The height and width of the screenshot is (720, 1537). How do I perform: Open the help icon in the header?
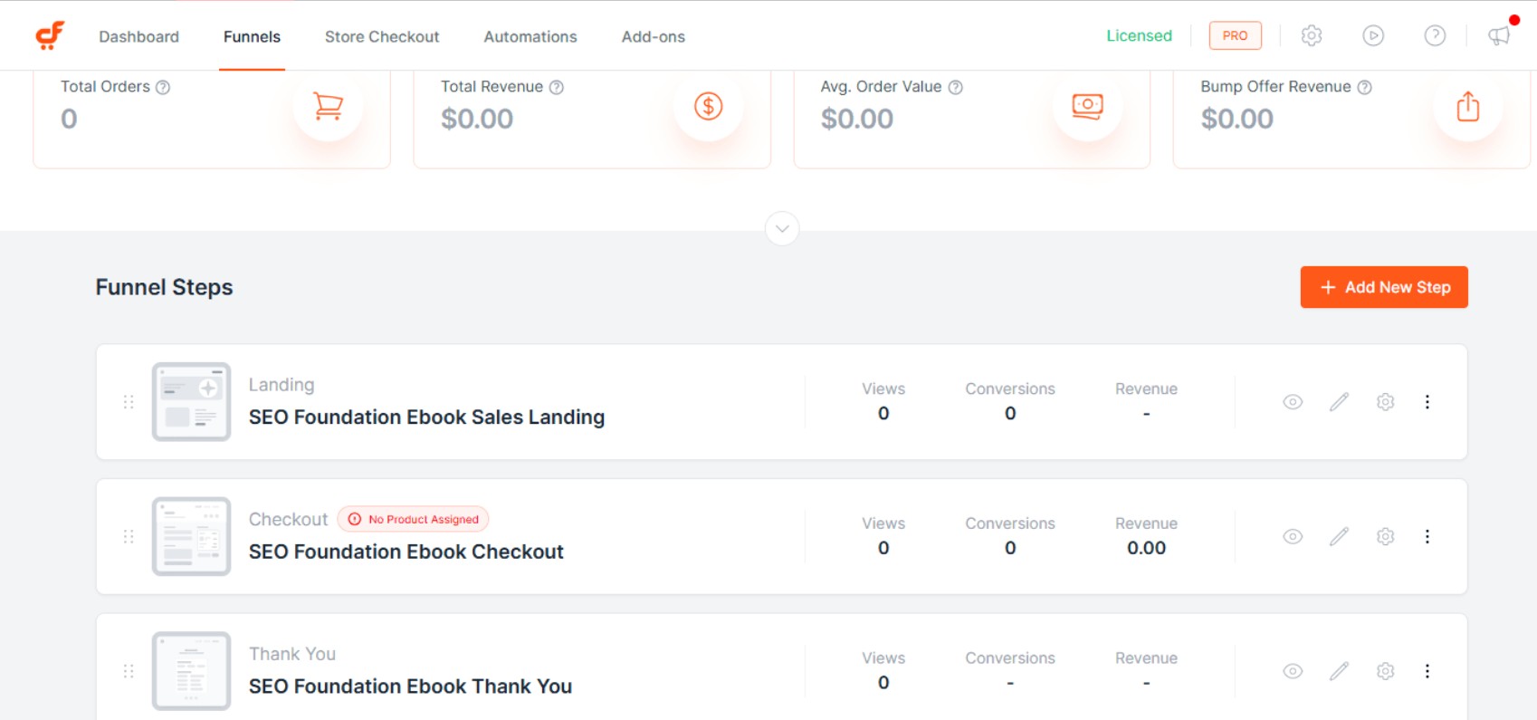click(x=1435, y=35)
